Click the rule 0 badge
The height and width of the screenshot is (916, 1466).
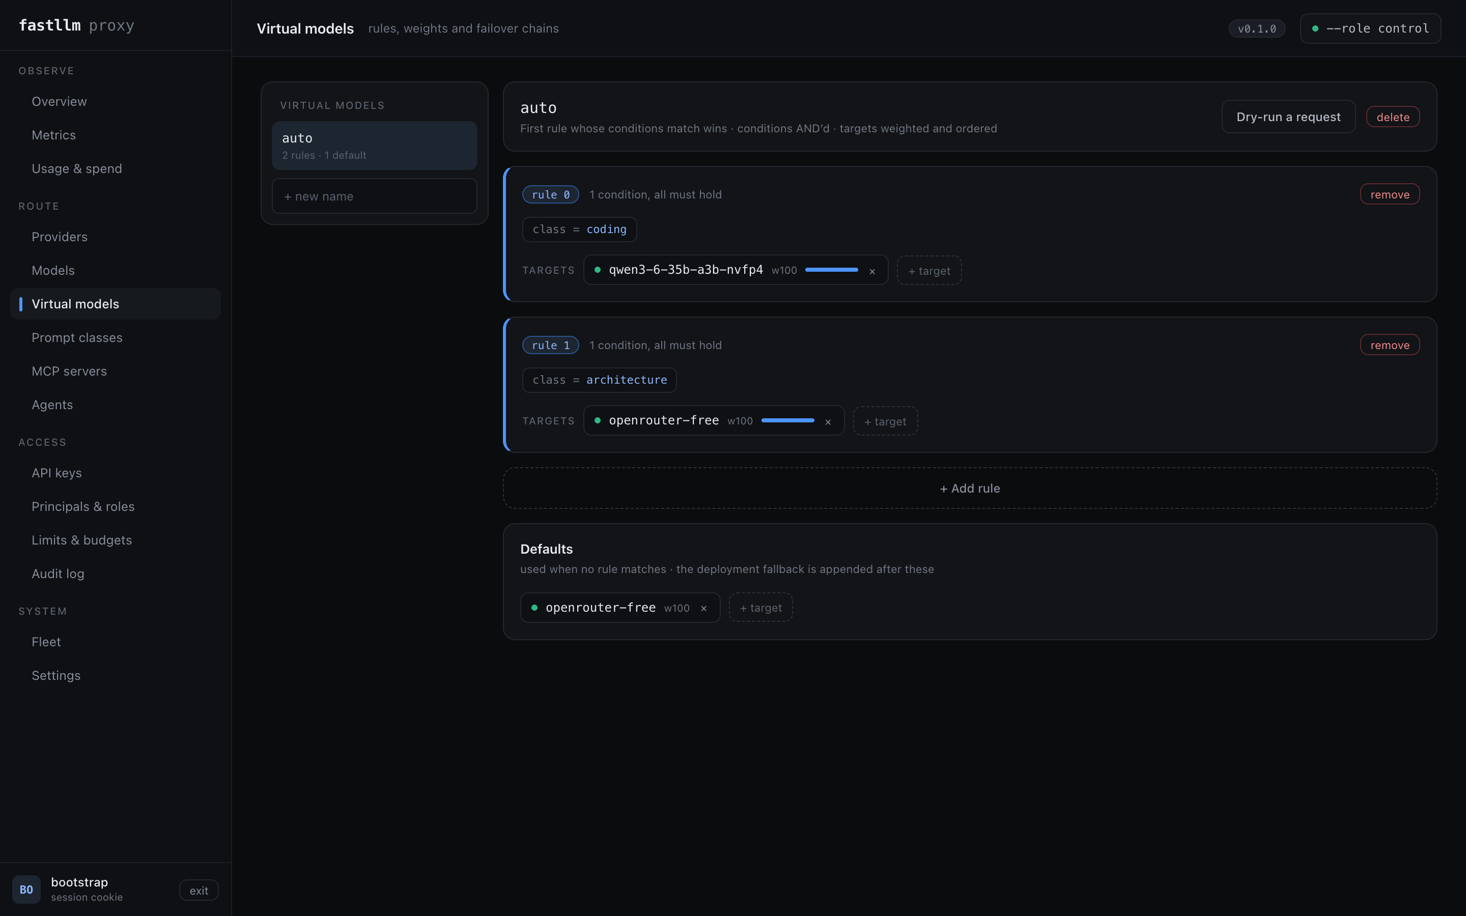click(550, 194)
